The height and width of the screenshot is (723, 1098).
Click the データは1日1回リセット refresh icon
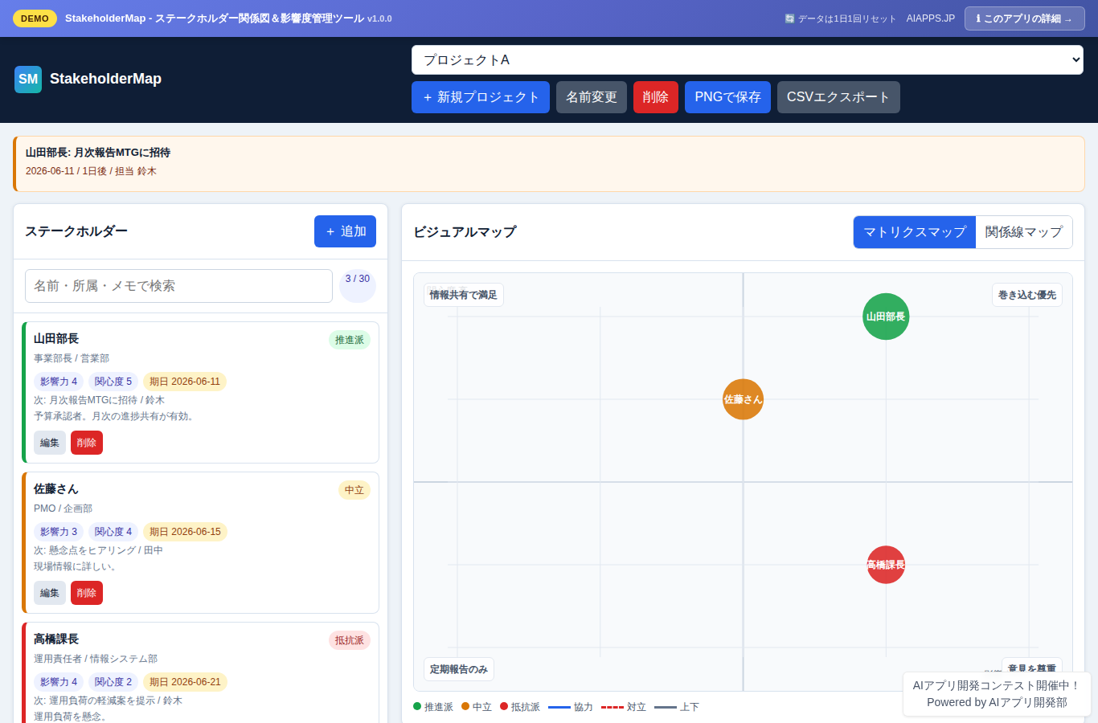tap(789, 18)
